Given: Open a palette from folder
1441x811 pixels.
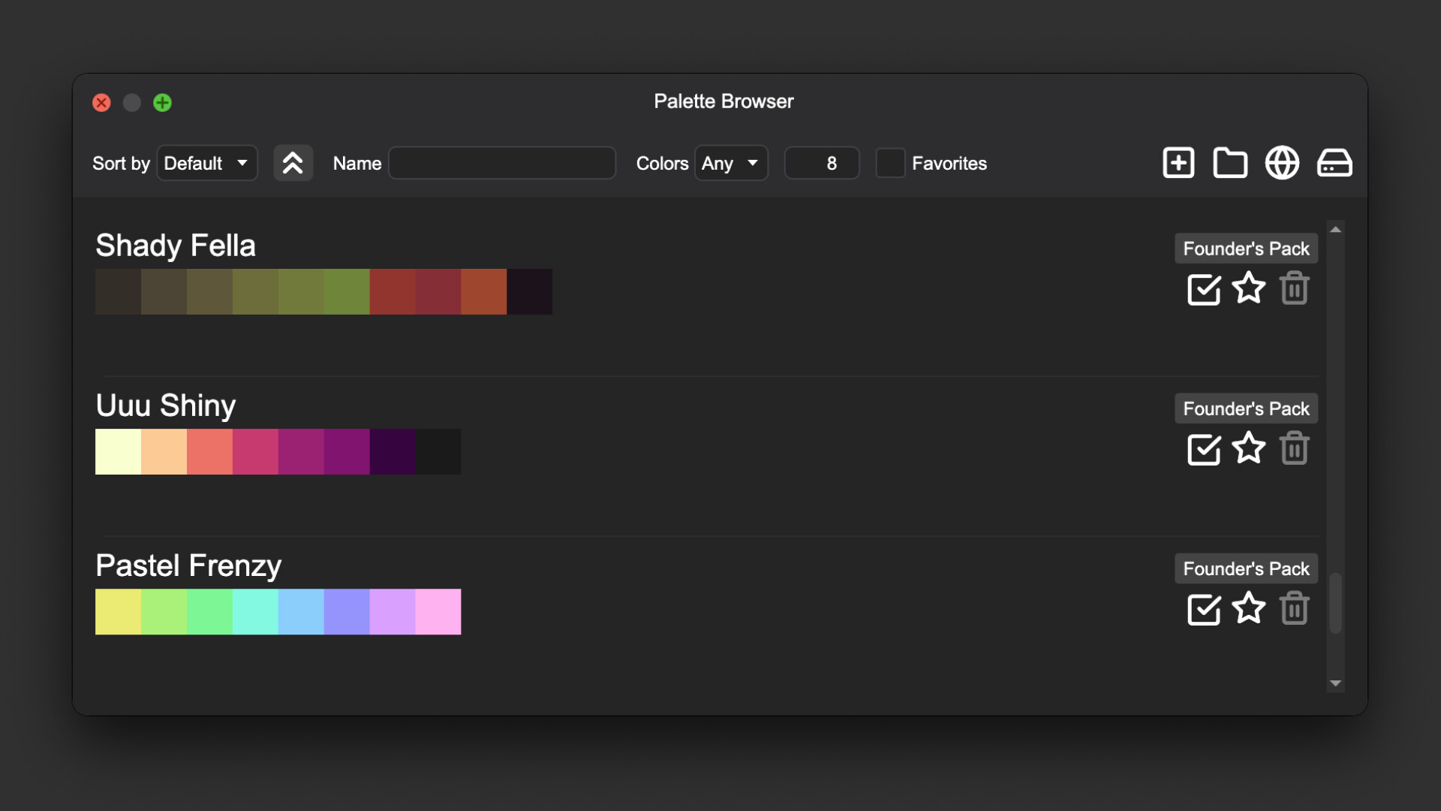Looking at the screenshot, I should (x=1229, y=163).
